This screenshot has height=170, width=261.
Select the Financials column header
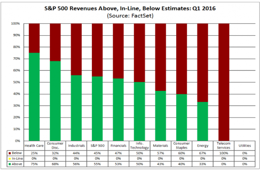118,146
